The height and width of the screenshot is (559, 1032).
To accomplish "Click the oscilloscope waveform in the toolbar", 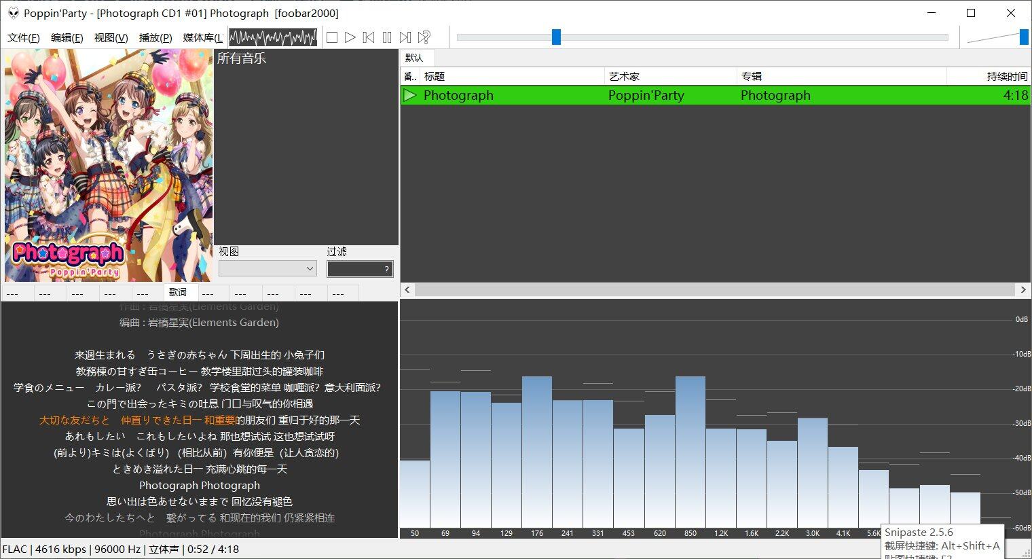I will coord(273,37).
